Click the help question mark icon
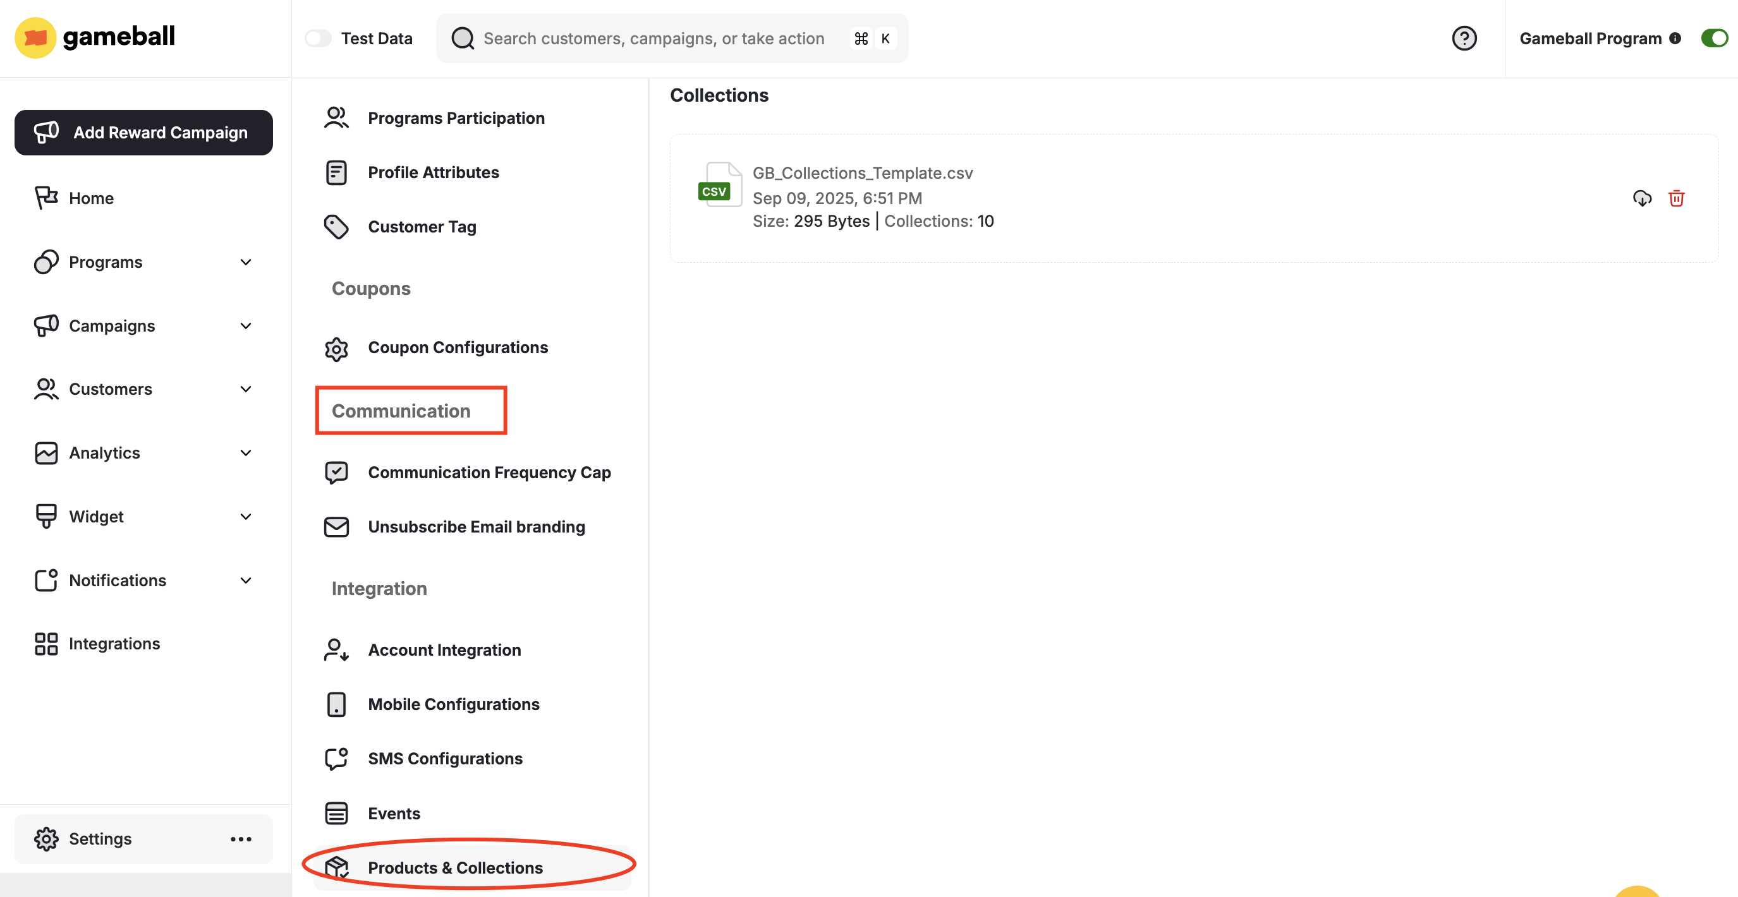This screenshot has width=1738, height=897. [1464, 39]
